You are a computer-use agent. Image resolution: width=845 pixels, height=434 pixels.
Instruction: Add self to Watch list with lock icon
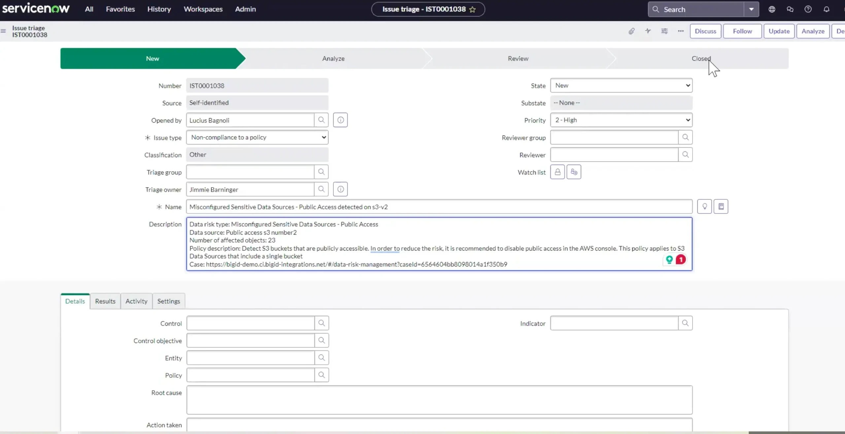point(557,172)
